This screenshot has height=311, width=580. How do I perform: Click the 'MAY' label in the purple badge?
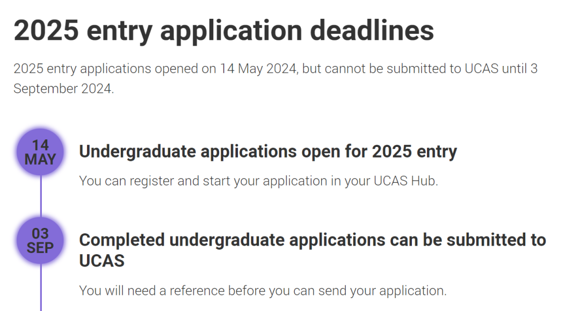40,159
